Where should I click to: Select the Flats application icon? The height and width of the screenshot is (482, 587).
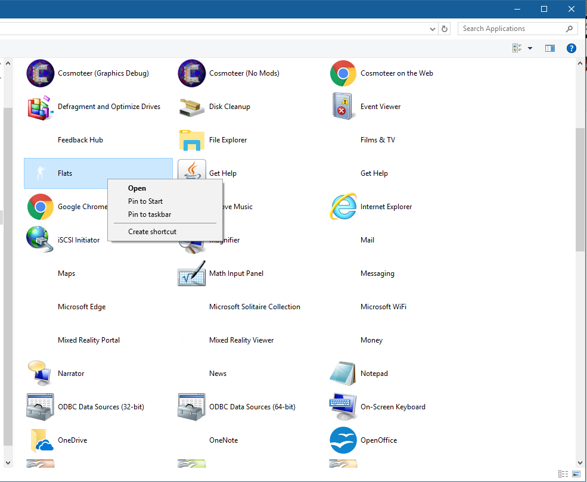[x=40, y=173]
